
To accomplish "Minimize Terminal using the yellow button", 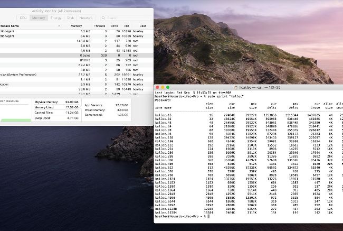I will coord(163,87).
